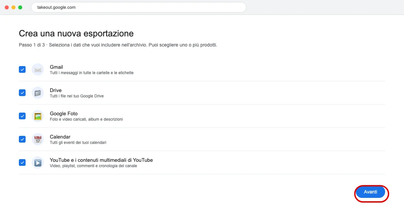The width and height of the screenshot is (404, 209).
Task: Uncheck the Gmail checkbox
Action: pyautogui.click(x=22, y=69)
